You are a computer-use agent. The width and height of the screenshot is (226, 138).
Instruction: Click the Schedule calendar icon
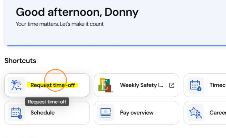tap(16, 113)
